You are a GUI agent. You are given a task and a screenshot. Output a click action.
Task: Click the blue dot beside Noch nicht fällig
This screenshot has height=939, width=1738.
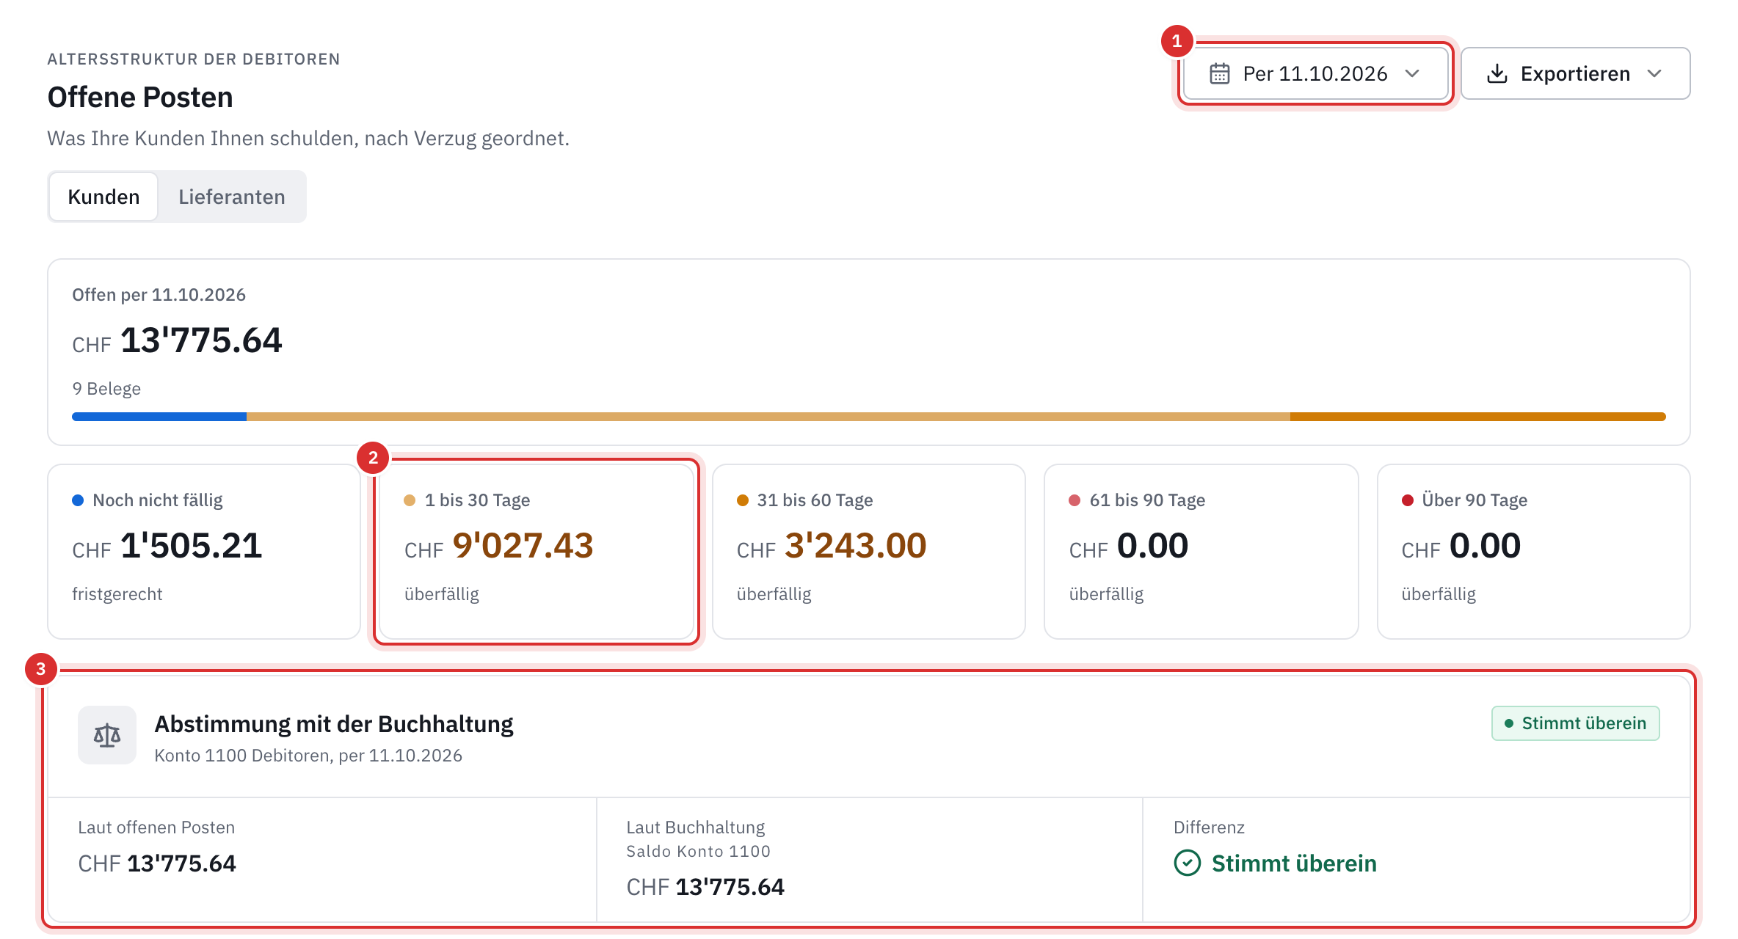78,500
